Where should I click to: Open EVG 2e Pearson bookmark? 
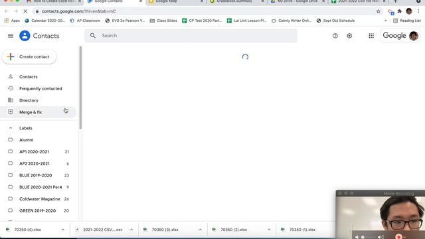point(126,21)
